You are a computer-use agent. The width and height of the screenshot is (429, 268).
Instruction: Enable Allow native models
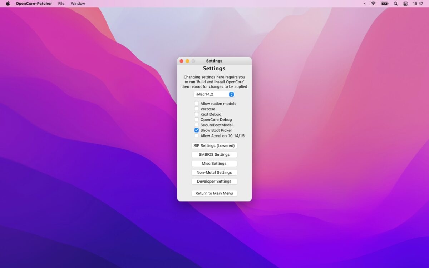click(197, 104)
